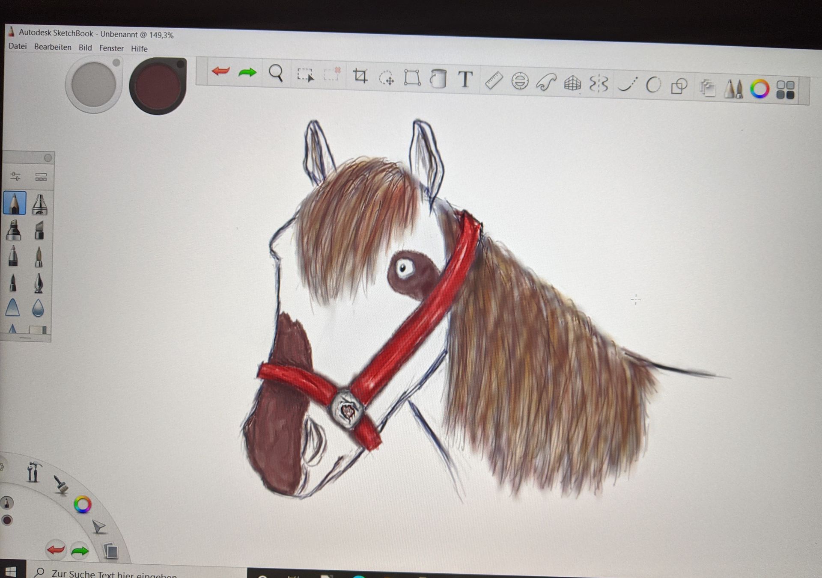Click the lagoon green Redo button
The width and height of the screenshot is (822, 578).
(x=80, y=551)
